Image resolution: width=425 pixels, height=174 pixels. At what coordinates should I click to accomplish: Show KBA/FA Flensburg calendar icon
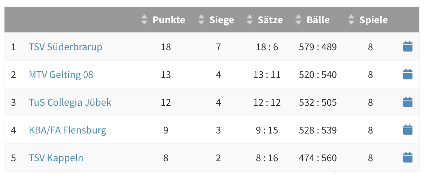(407, 130)
